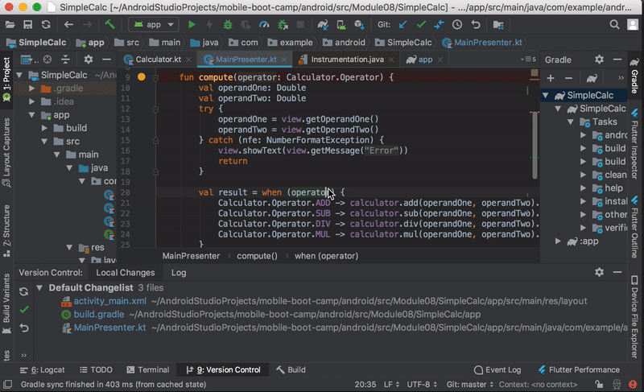This screenshot has height=392, width=644.
Task: Click the editor vertical scrollbar
Action: coord(533,145)
